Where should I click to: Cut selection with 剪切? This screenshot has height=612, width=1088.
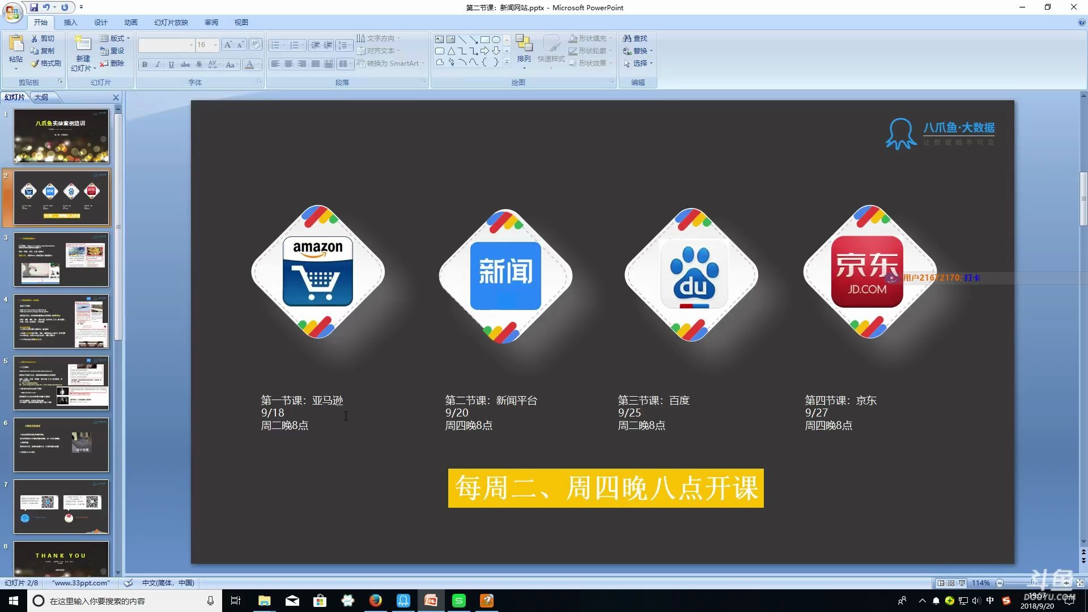(x=43, y=39)
